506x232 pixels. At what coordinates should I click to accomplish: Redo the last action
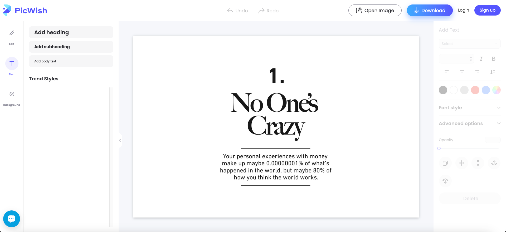(x=268, y=11)
